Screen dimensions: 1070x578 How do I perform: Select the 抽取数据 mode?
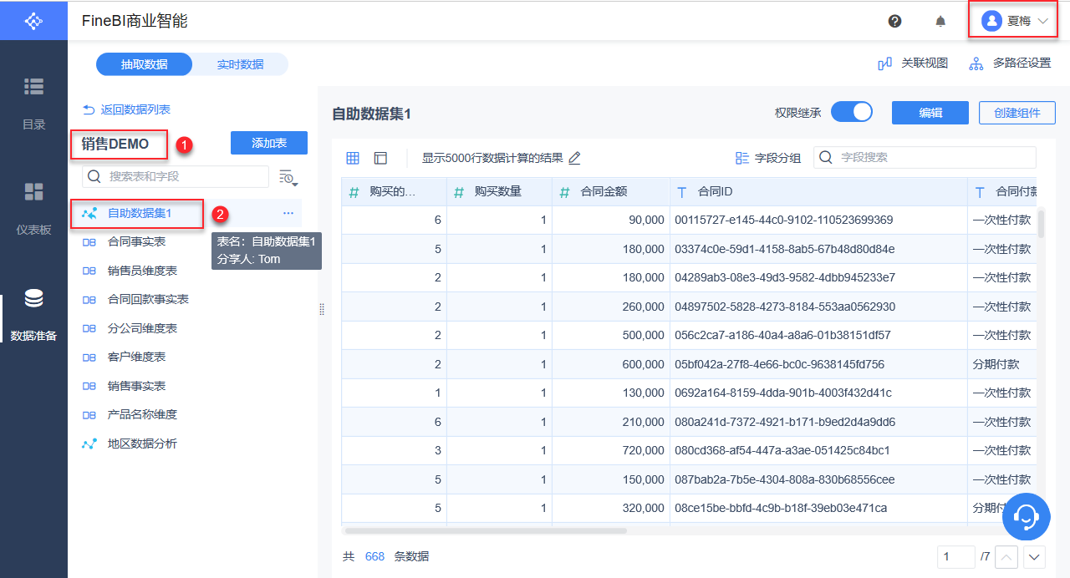point(145,64)
